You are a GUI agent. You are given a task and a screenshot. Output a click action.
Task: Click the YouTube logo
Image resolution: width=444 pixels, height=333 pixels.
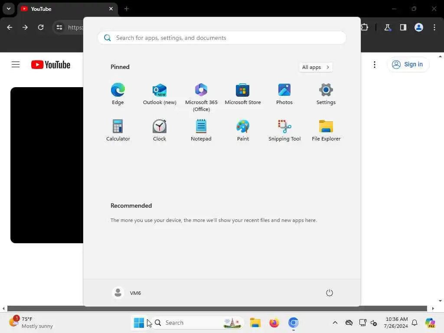pyautogui.click(x=51, y=65)
